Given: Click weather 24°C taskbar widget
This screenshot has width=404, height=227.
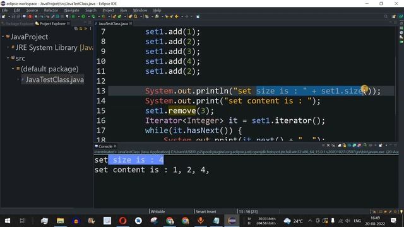Looking at the screenshot, I should pyautogui.click(x=294, y=221).
